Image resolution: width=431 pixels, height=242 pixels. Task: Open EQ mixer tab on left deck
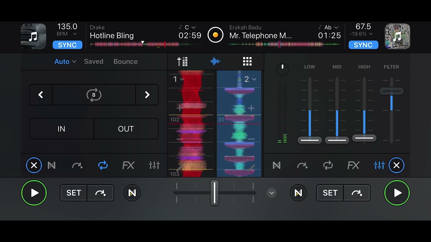154,165
